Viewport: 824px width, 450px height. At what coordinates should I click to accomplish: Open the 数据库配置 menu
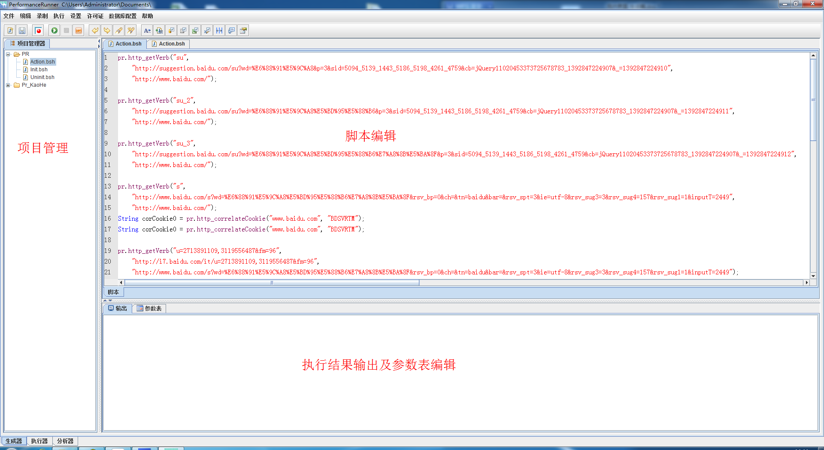[122, 16]
